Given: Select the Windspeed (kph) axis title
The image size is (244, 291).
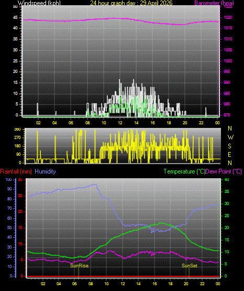Looking at the screenshot, I should pos(39,3).
